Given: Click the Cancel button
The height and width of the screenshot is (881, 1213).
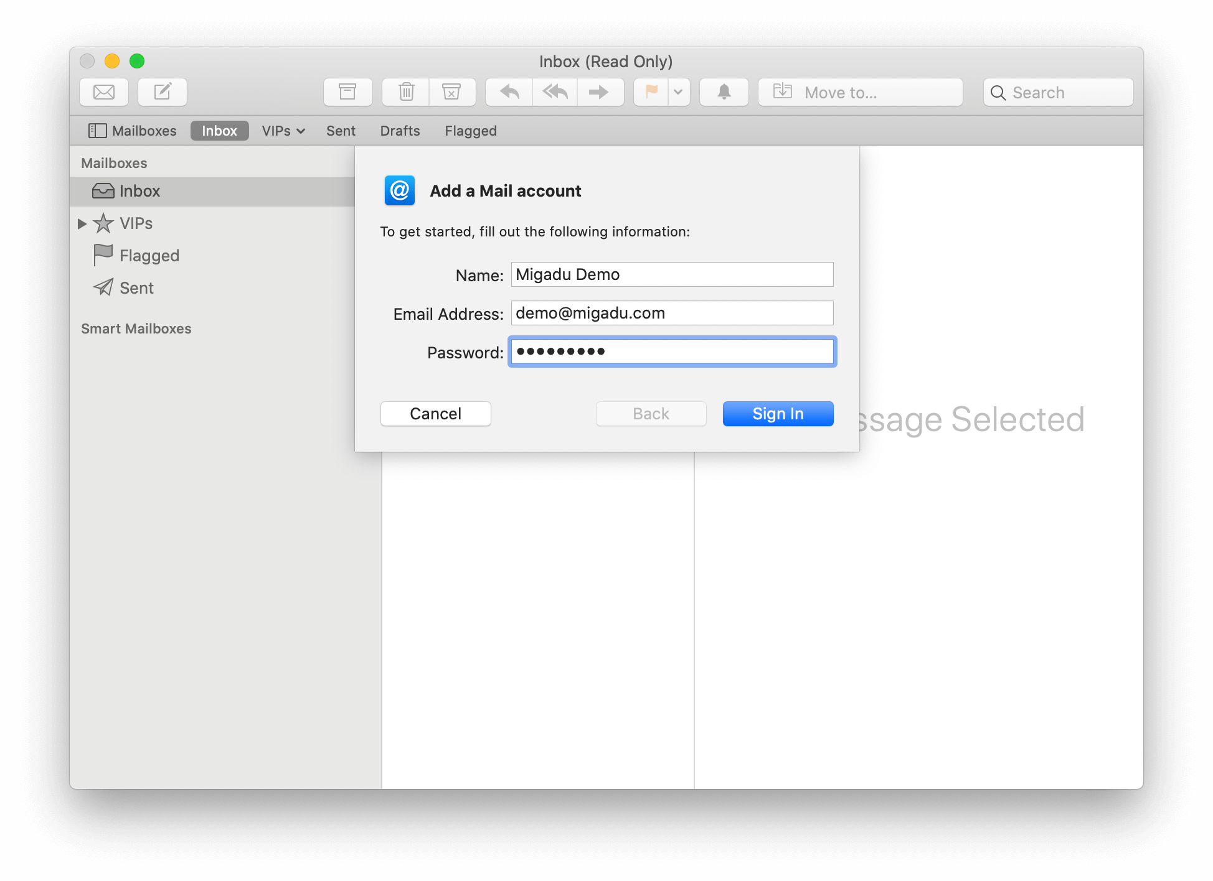Looking at the screenshot, I should coord(436,414).
